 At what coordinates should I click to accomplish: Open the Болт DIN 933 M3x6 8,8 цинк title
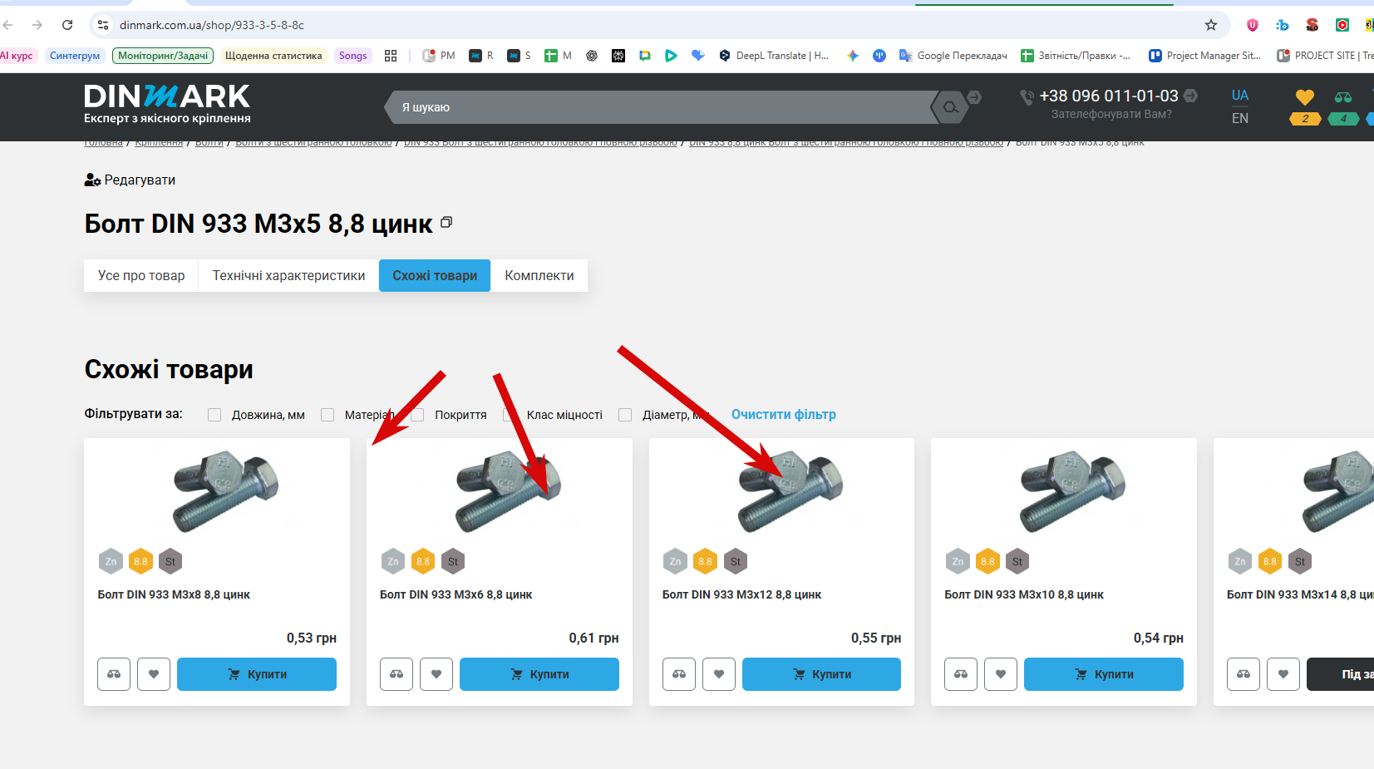(456, 594)
